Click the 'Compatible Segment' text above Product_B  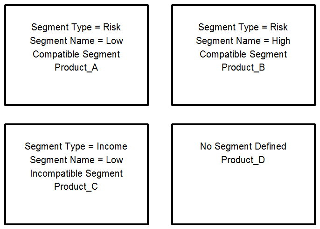click(x=243, y=54)
